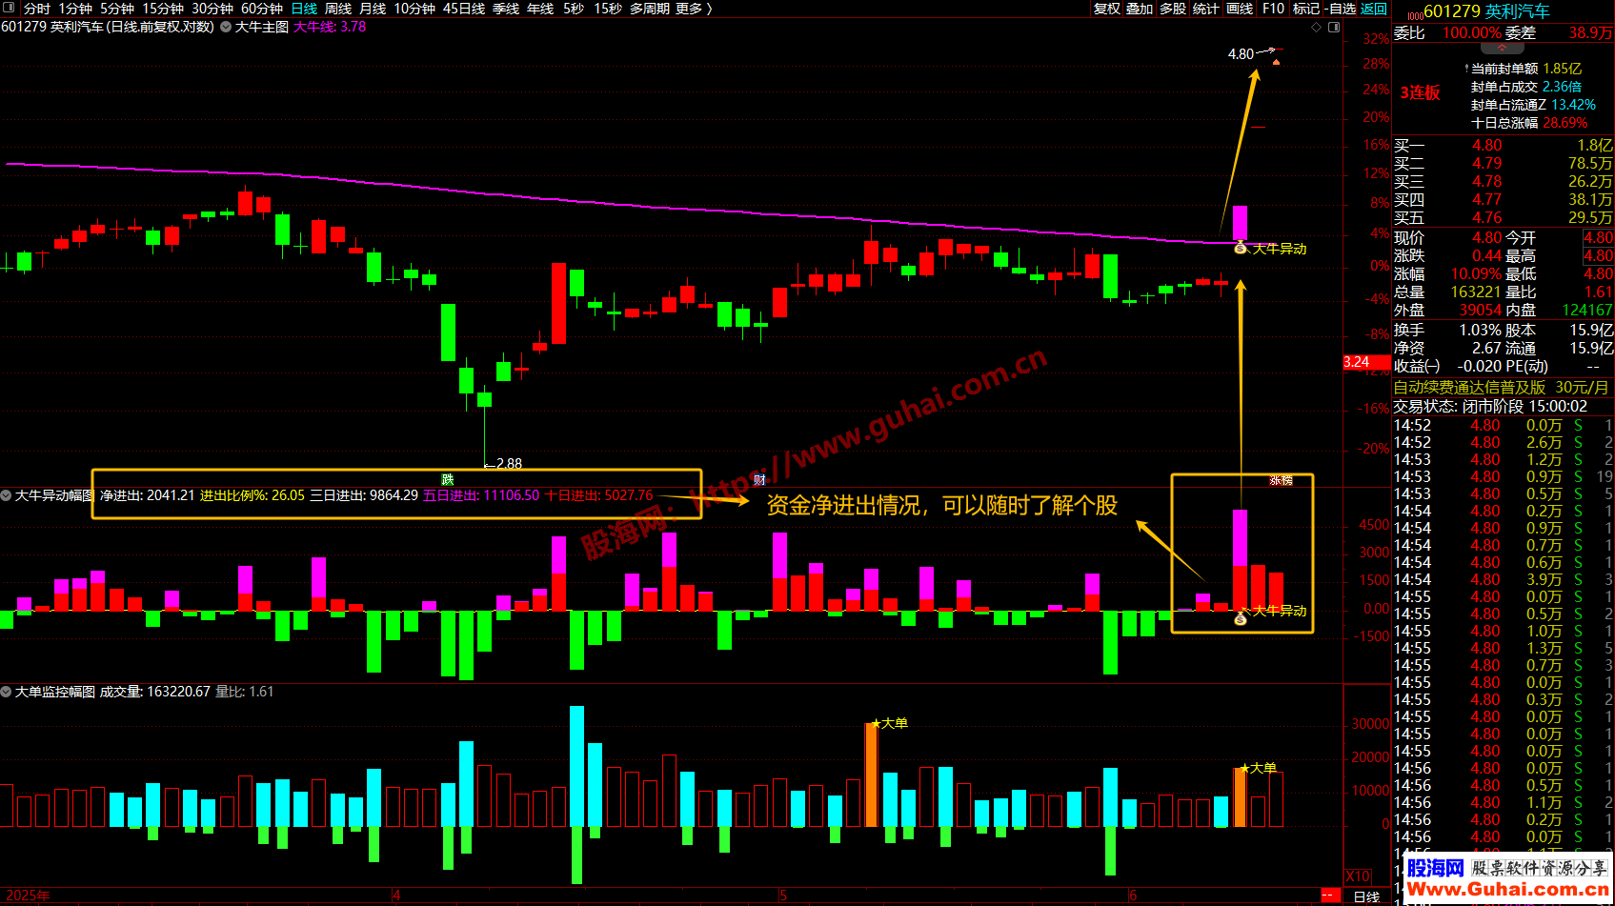Click the 601279 英利汽车 title
This screenshot has width=1615, height=906.
click(1486, 11)
